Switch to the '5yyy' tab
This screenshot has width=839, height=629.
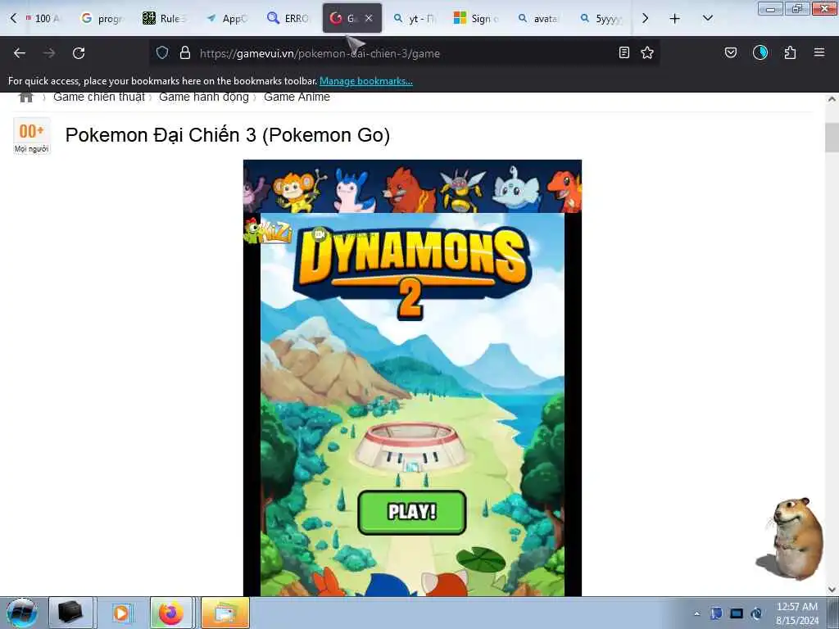(601, 19)
